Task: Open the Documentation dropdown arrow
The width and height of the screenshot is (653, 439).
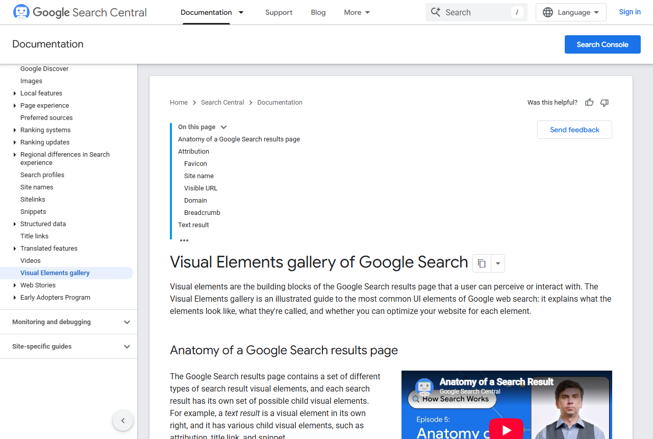Action: (x=241, y=12)
